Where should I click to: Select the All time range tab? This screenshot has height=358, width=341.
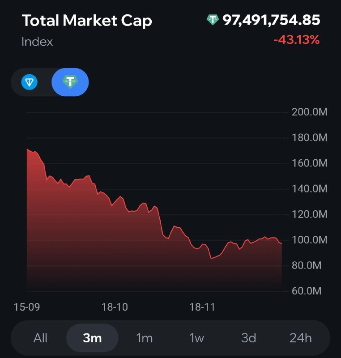(40, 338)
